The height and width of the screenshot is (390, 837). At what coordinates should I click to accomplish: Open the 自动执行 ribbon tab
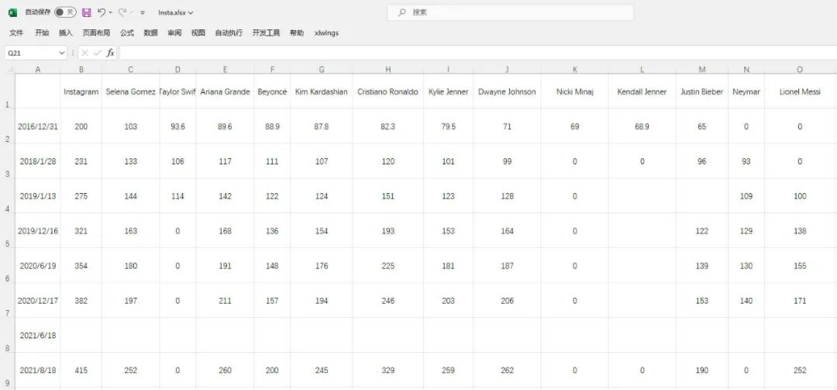(229, 33)
